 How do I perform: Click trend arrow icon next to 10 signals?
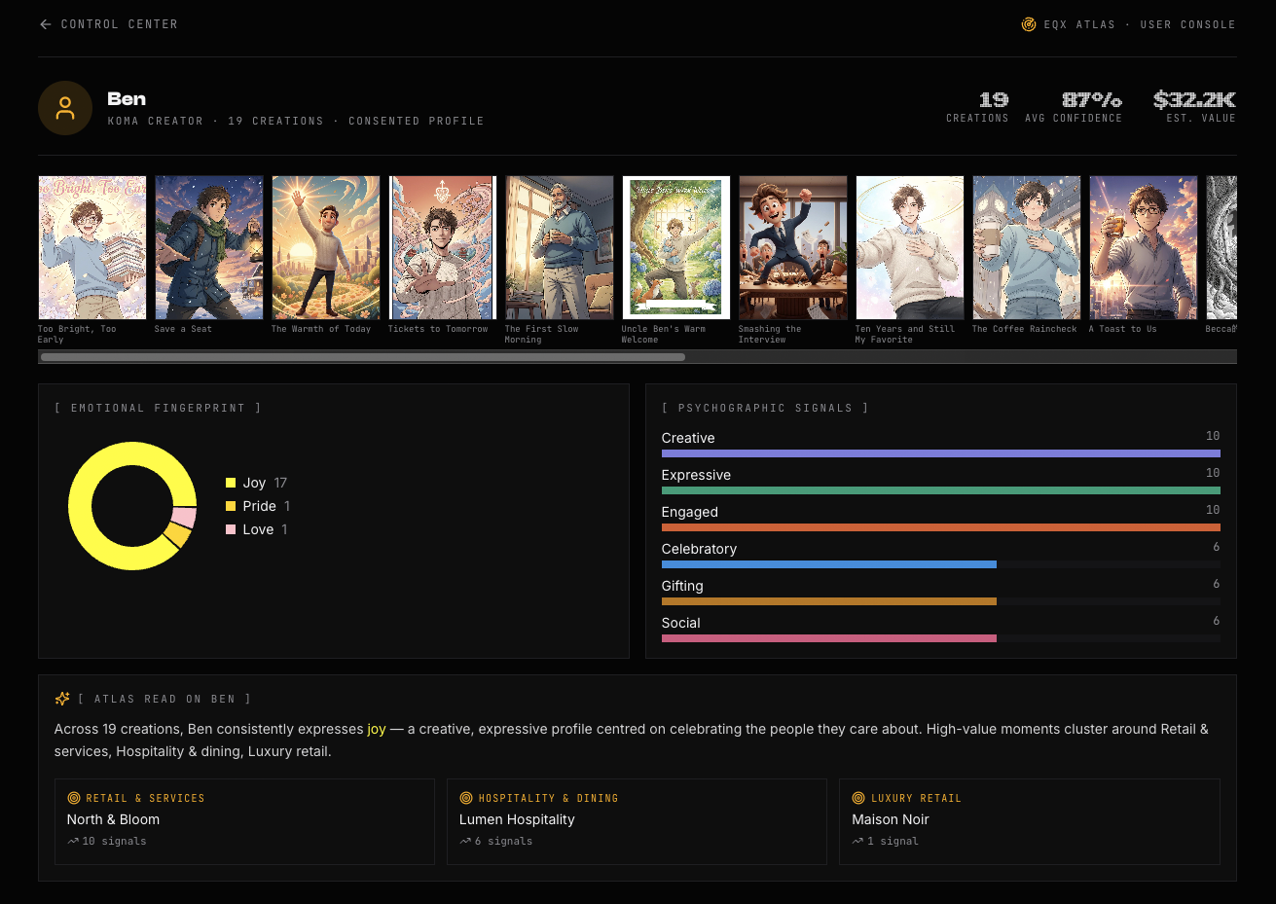(x=73, y=841)
